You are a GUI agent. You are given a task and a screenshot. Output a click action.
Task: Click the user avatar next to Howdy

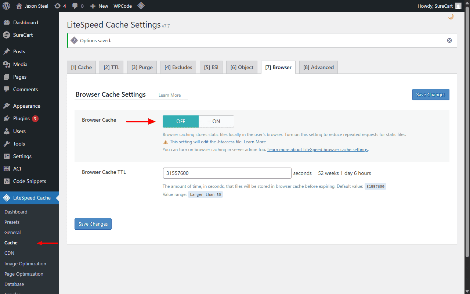pos(458,6)
